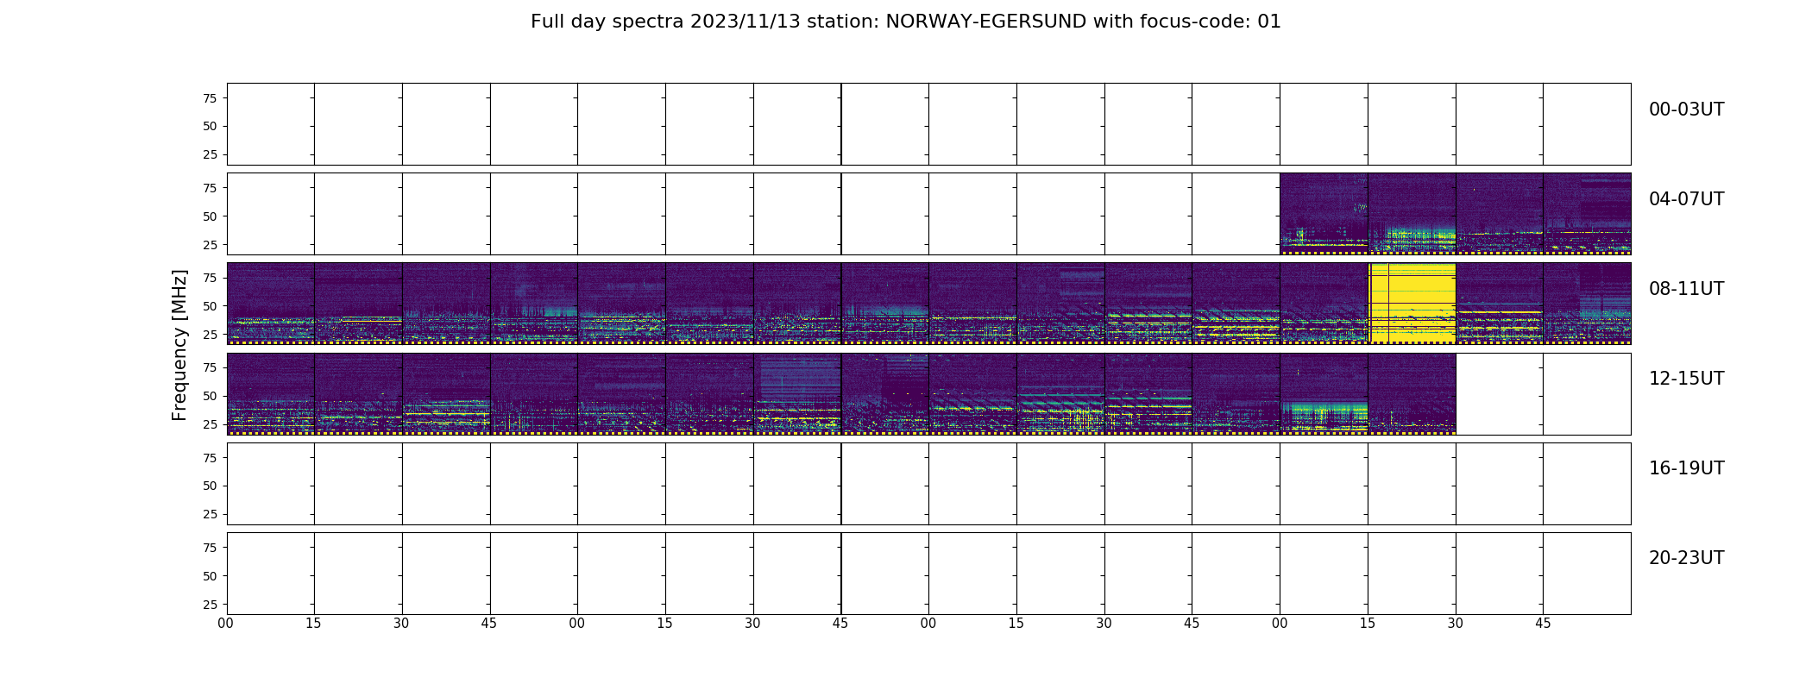Open the 07:00 spectrum panel in 04-07UT row
The width and height of the screenshot is (1812, 690).
point(1324,214)
